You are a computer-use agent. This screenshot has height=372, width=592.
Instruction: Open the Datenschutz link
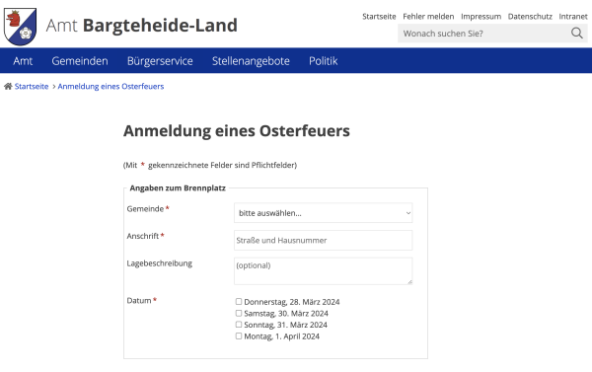pos(530,17)
